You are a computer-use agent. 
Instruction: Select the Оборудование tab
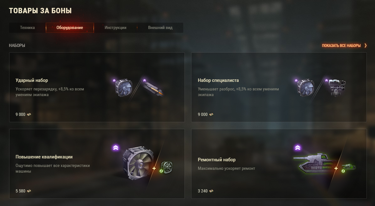pyautogui.click(x=70, y=27)
